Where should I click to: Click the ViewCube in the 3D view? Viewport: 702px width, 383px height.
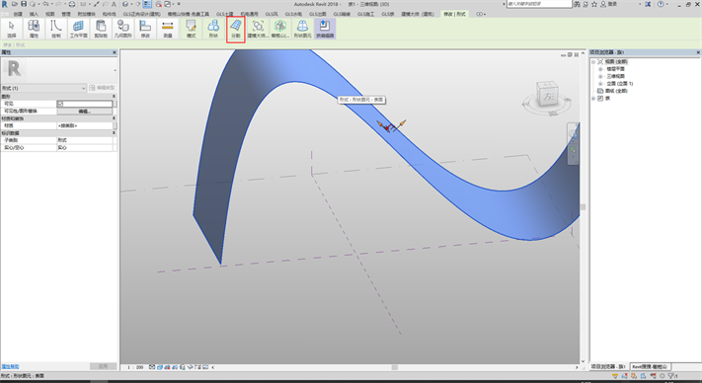pyautogui.click(x=547, y=94)
